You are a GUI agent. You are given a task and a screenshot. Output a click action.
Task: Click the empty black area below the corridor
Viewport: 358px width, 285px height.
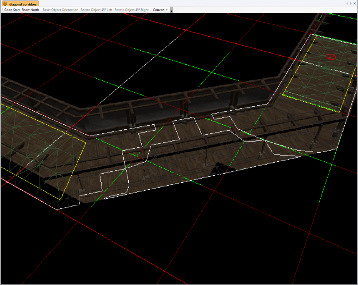(x=175, y=237)
